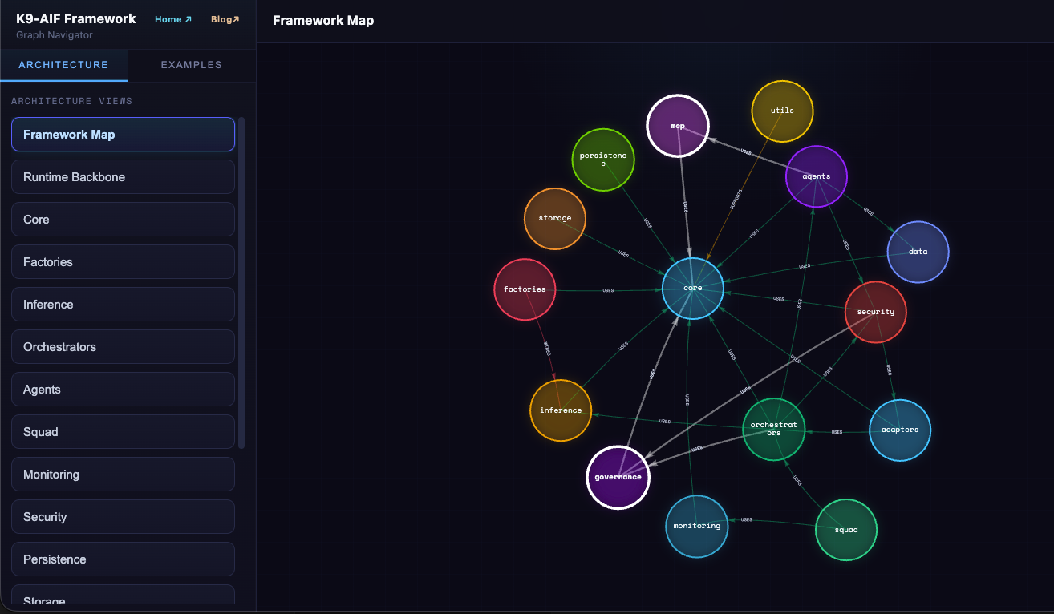Image resolution: width=1054 pixels, height=614 pixels.
Task: Open the Blog link
Action: (225, 19)
